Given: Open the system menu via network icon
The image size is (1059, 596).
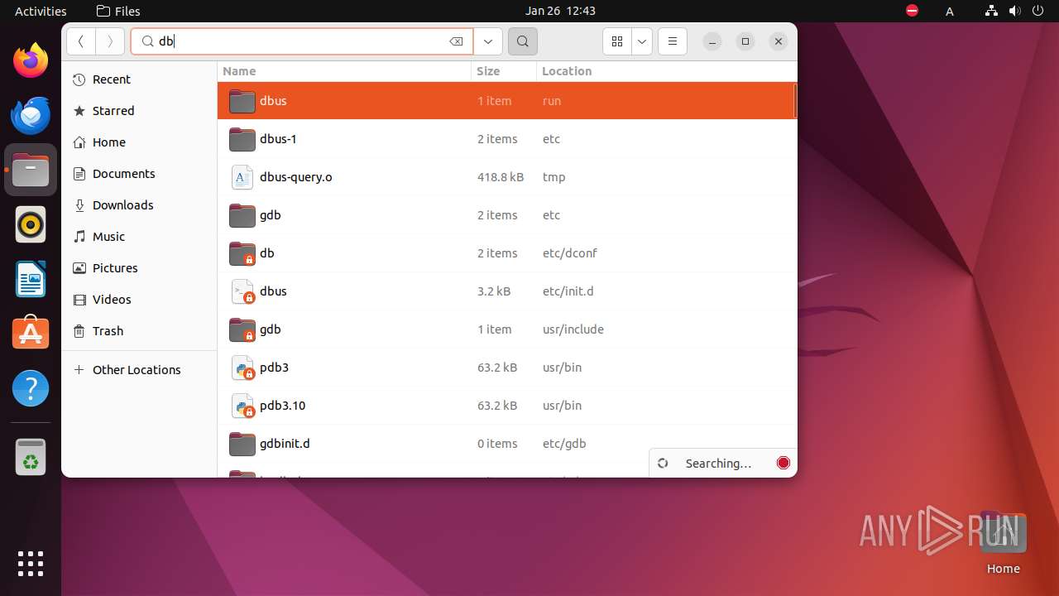Looking at the screenshot, I should pyautogui.click(x=991, y=11).
